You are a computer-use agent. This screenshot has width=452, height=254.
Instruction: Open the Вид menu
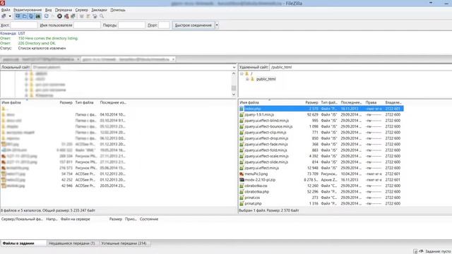[49, 10]
